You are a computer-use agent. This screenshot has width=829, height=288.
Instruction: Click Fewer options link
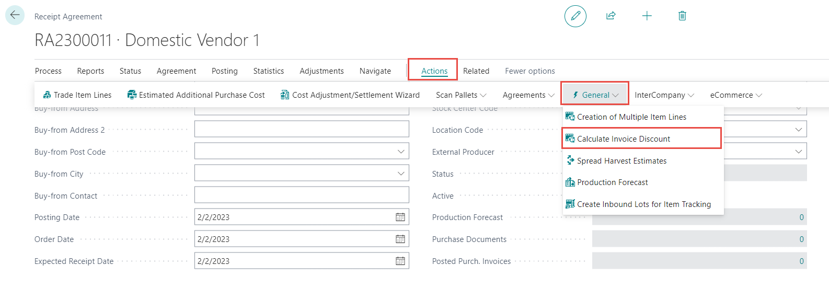[529, 71]
